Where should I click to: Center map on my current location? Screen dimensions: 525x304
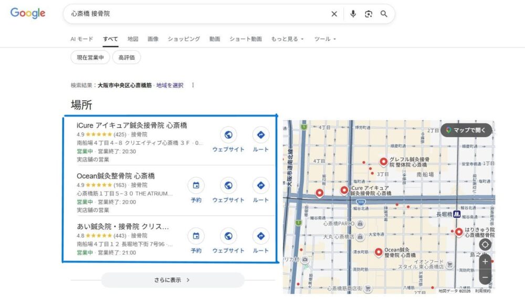tap(485, 245)
